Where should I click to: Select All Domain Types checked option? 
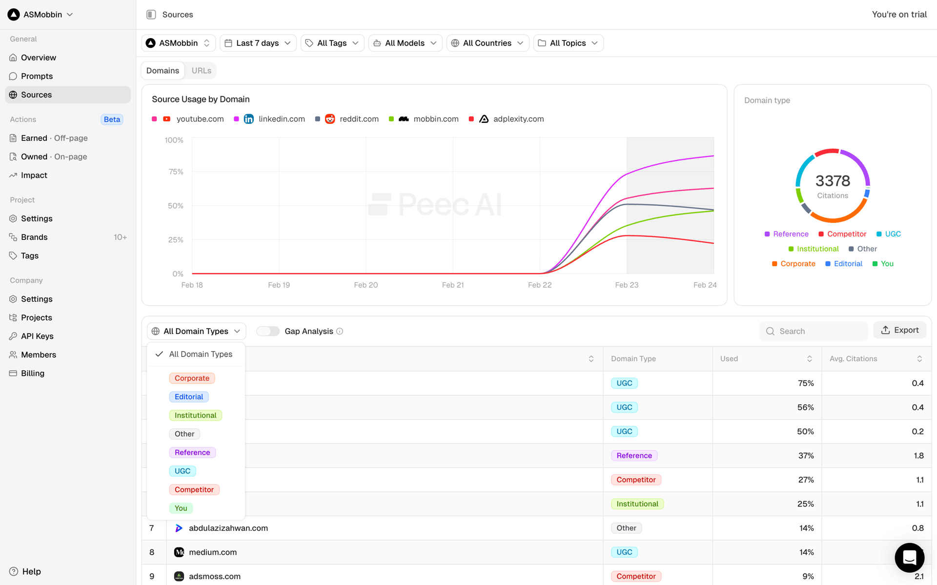coord(196,354)
